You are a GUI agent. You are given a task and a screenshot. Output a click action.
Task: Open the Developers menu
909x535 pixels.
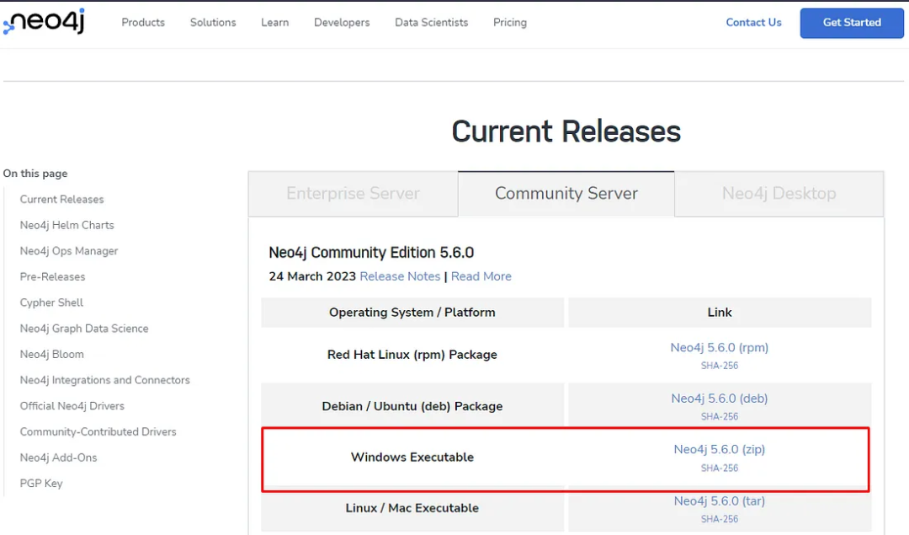click(342, 23)
